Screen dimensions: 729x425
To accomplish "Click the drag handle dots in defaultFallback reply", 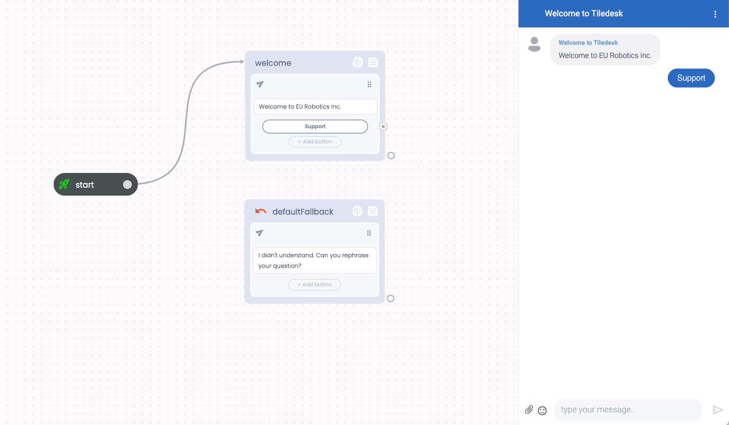I will tap(369, 233).
